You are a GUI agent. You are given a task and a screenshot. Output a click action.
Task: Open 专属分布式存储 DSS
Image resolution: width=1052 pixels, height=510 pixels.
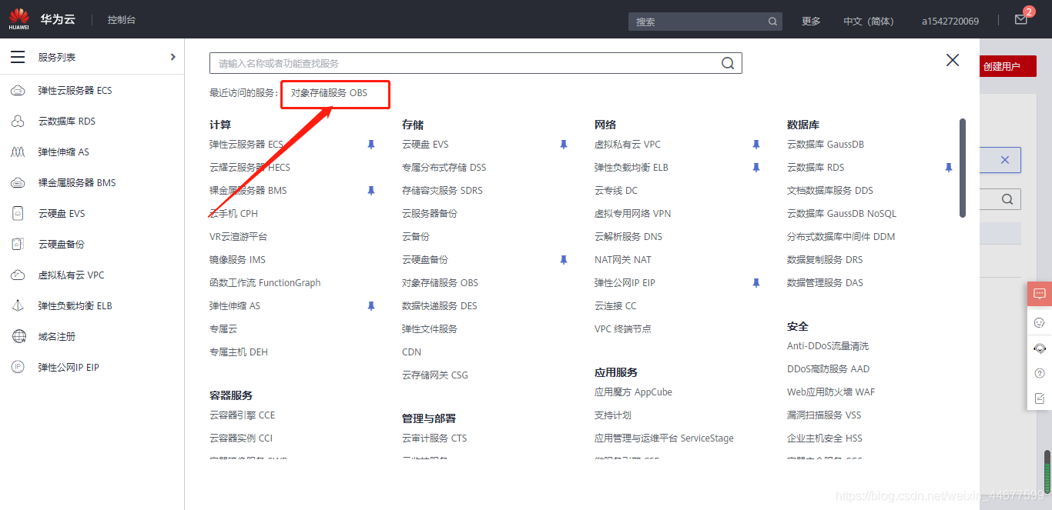444,168
